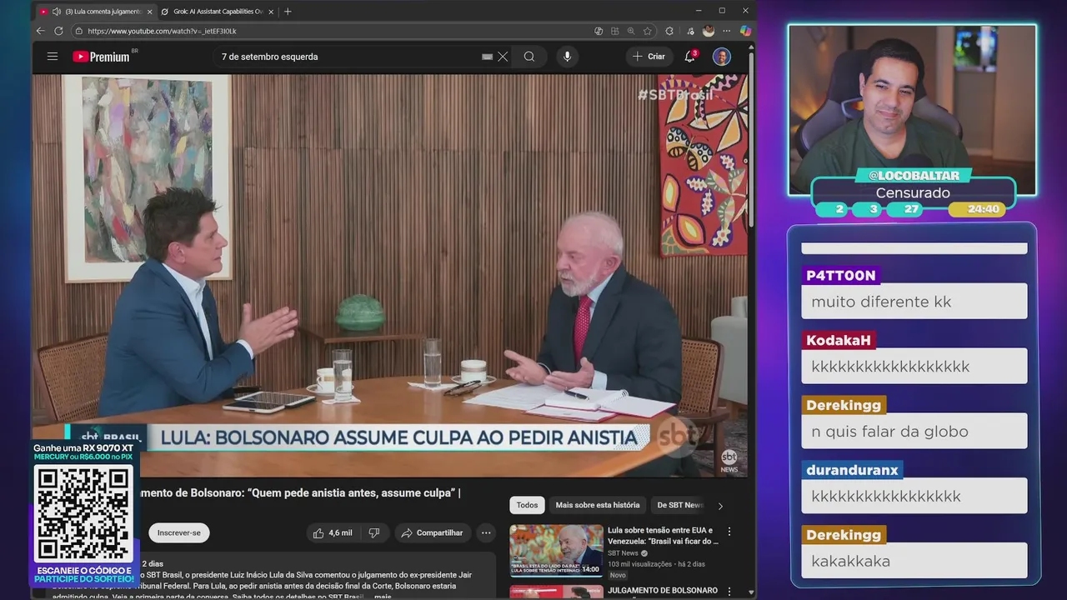Clear the search text with the X icon
Screen dimensions: 1067x600
pyautogui.click(x=503, y=57)
